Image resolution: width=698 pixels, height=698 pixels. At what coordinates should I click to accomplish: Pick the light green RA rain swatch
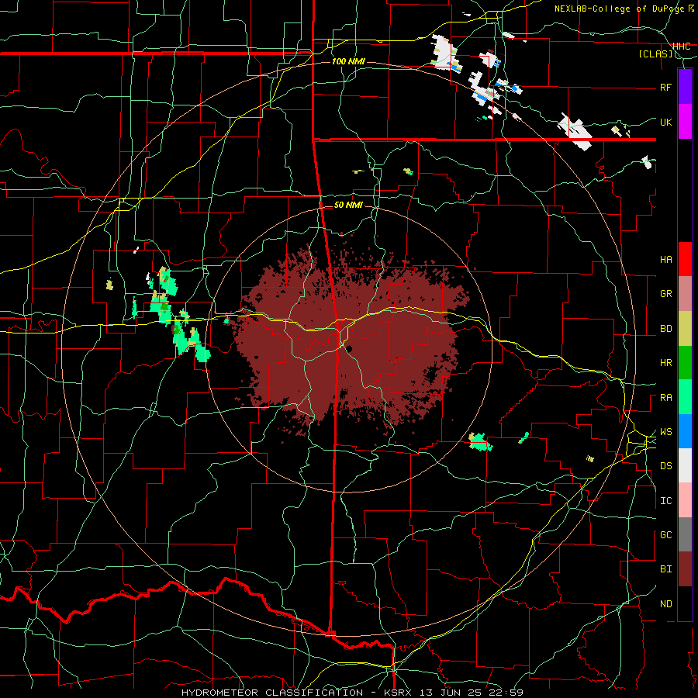click(685, 397)
